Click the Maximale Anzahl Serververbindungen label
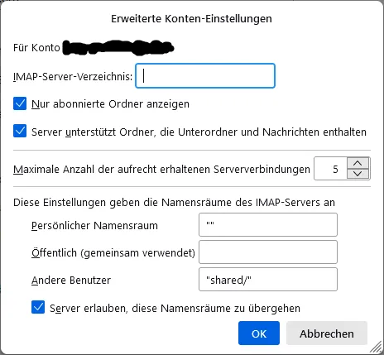384x355 pixels. coord(161,169)
